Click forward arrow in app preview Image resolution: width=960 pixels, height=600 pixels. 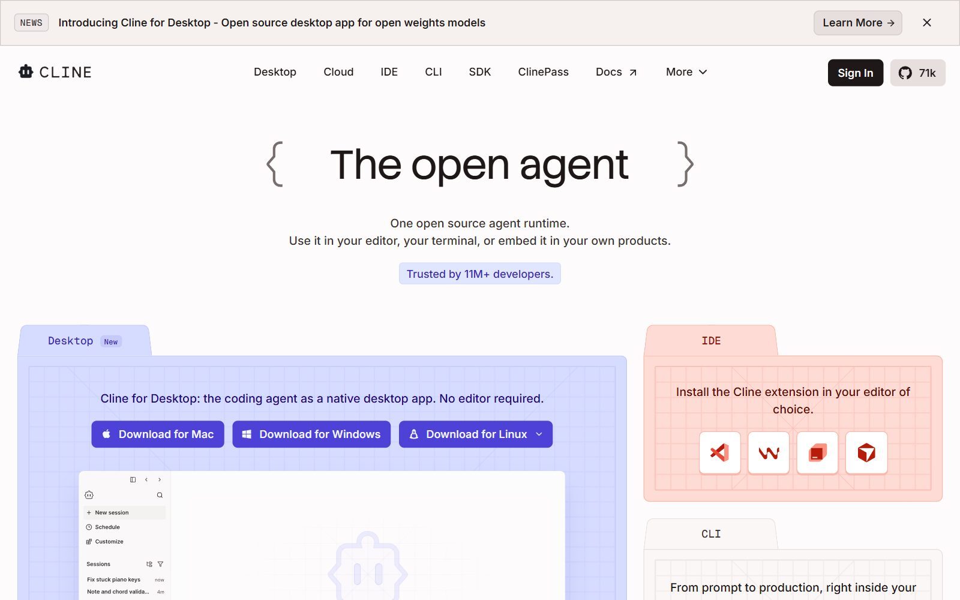coord(160,479)
